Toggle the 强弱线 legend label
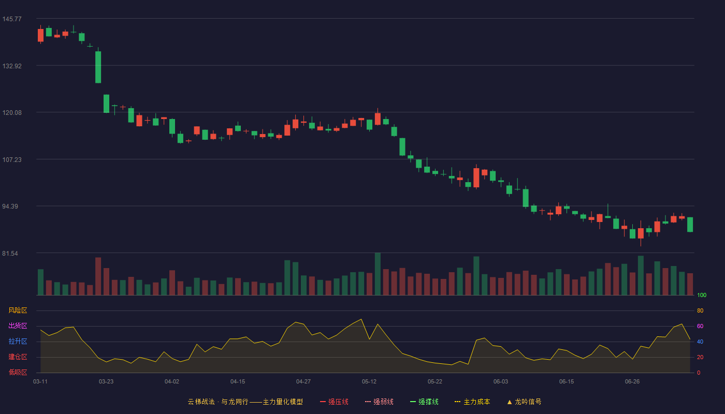725x414 pixels. pos(383,402)
